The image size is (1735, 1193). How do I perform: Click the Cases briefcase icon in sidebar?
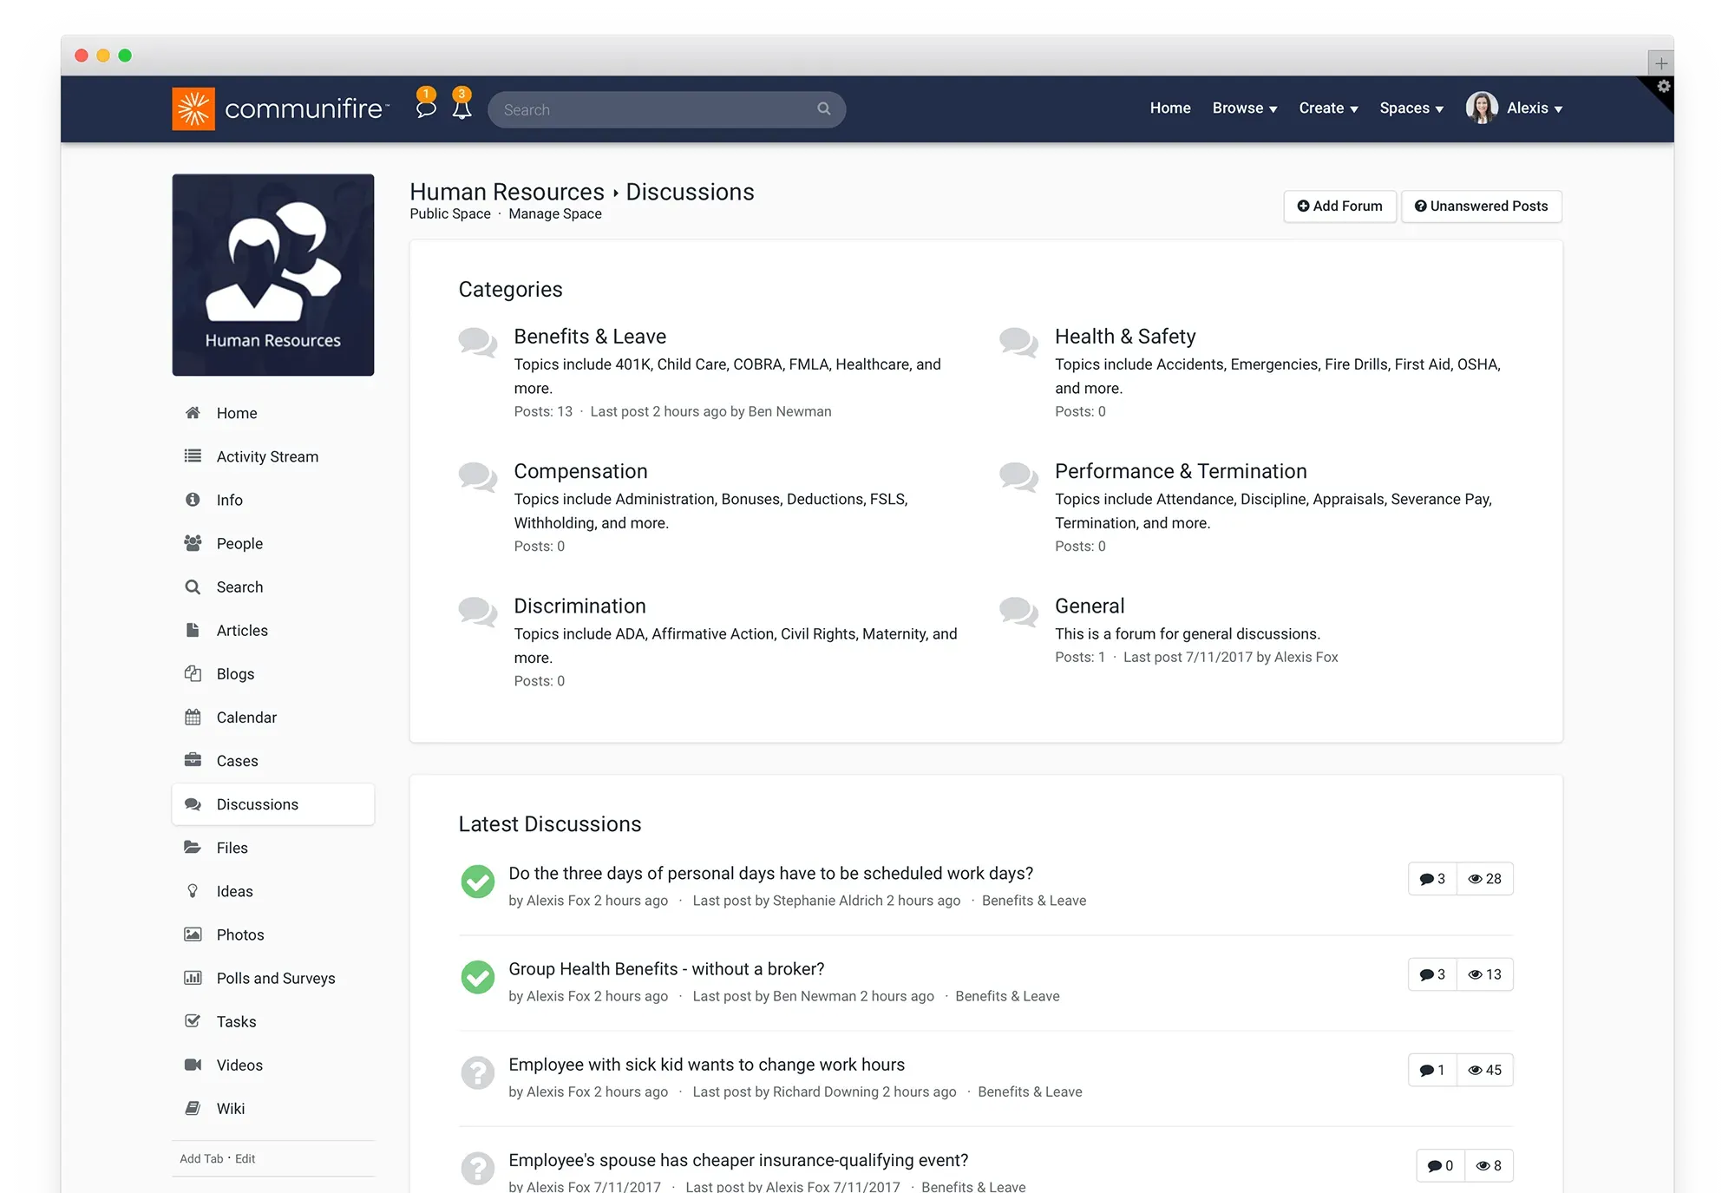tap(193, 761)
